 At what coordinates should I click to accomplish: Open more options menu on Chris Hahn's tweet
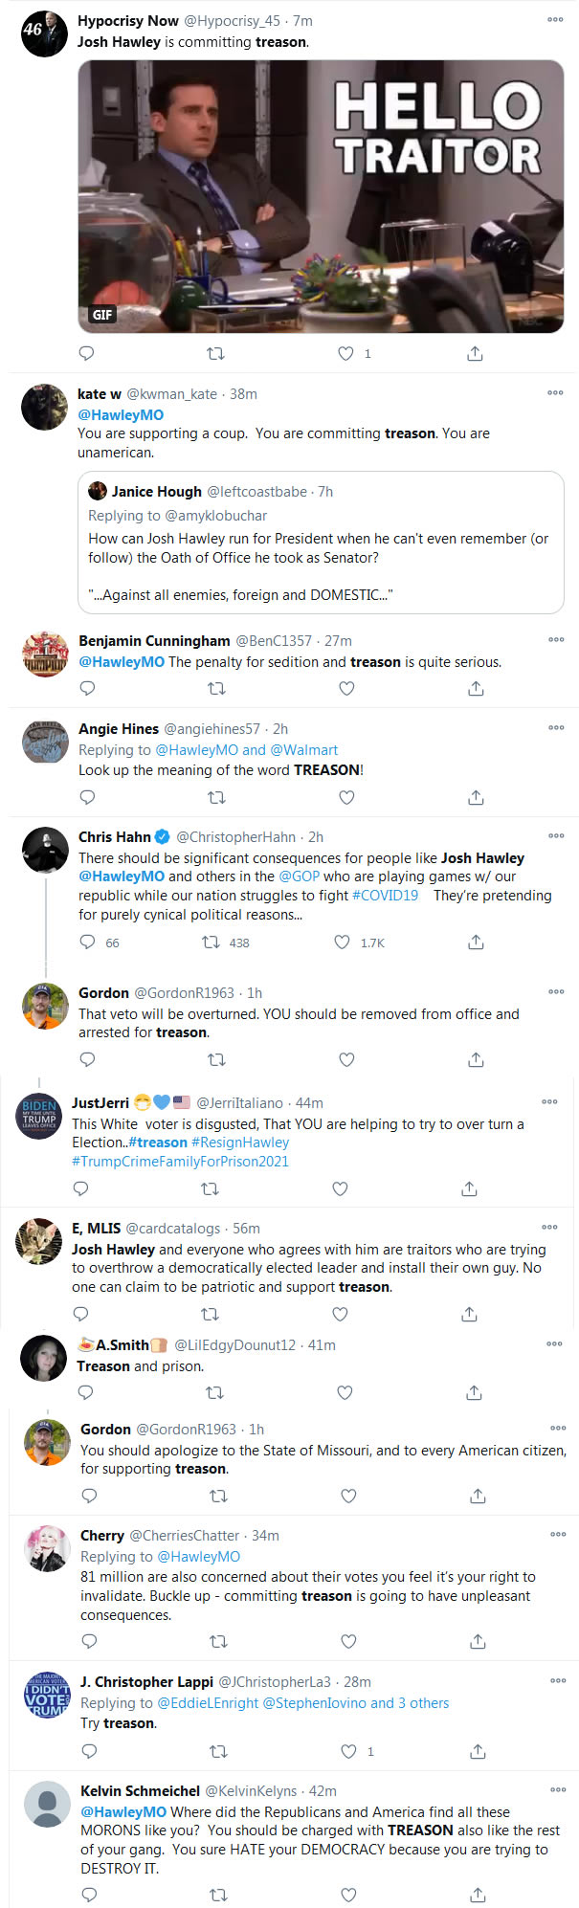click(556, 836)
